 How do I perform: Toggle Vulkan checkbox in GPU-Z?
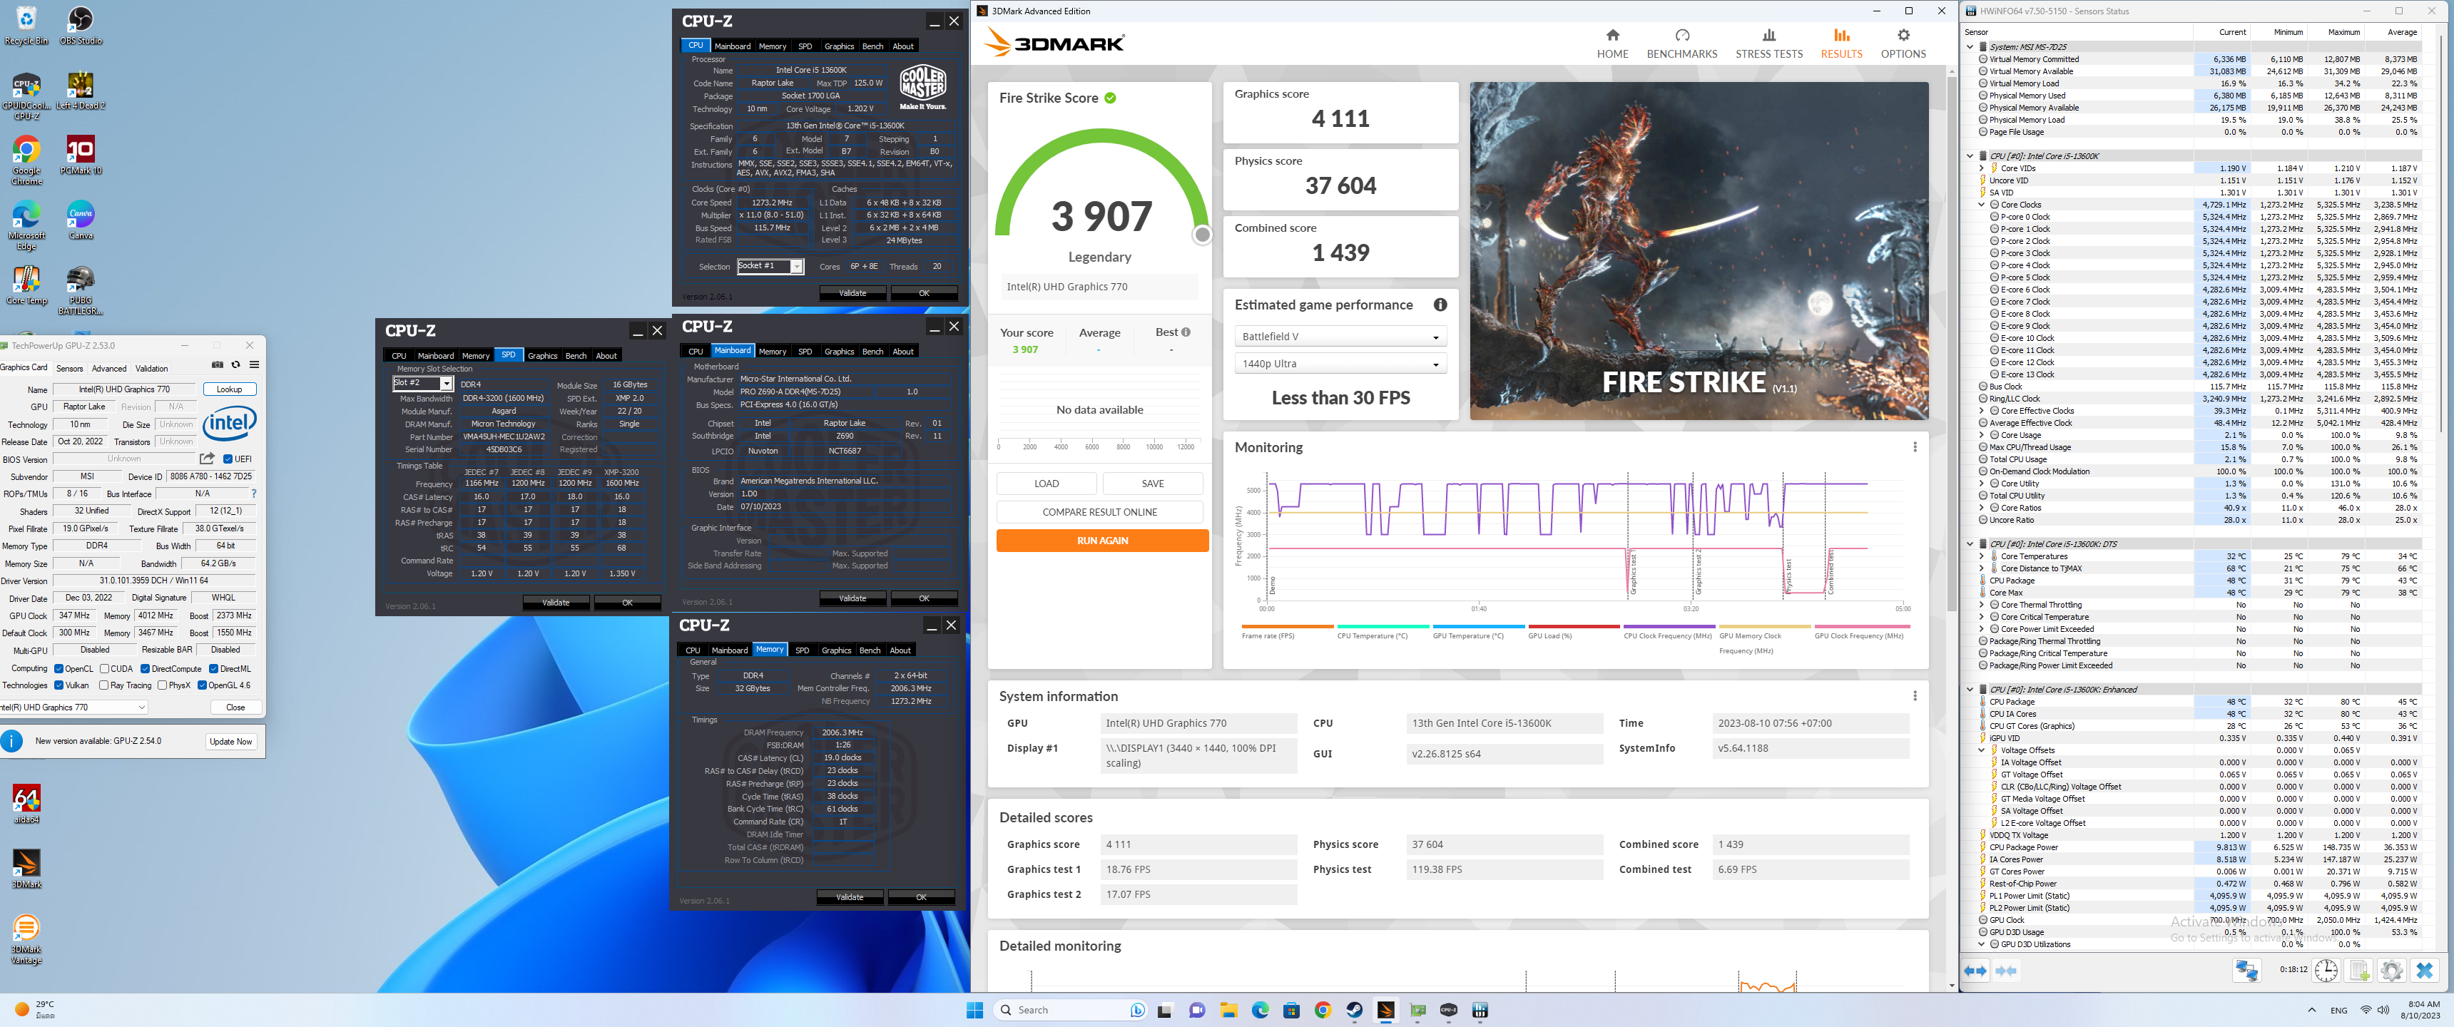[x=59, y=685]
